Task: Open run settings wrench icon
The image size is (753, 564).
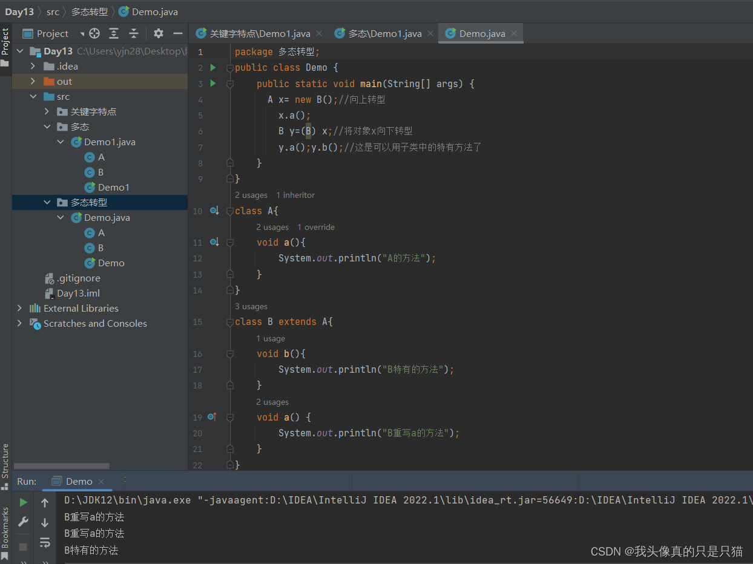Action: (23, 522)
